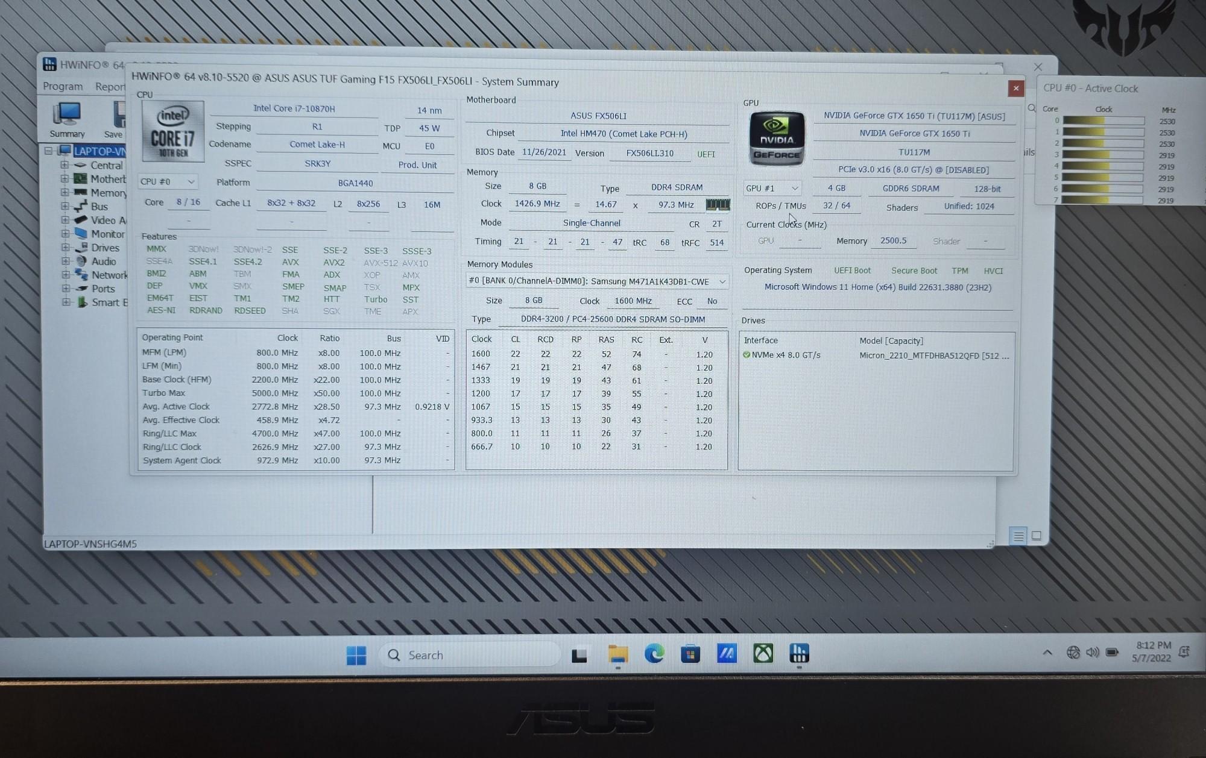The image size is (1206, 758).
Task: Select the Drives tree icon
Action: 81,247
